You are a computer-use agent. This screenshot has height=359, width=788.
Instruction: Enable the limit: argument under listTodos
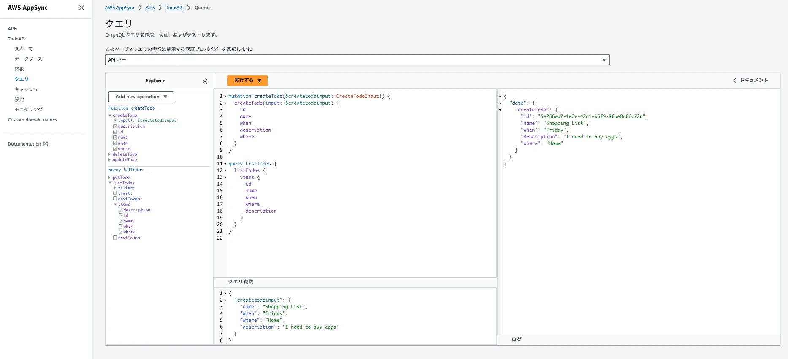(115, 193)
